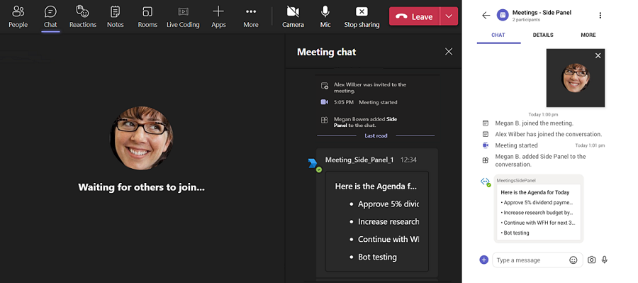Open mobile chat three-dot options menu
The height and width of the screenshot is (283, 638).
[600, 16]
